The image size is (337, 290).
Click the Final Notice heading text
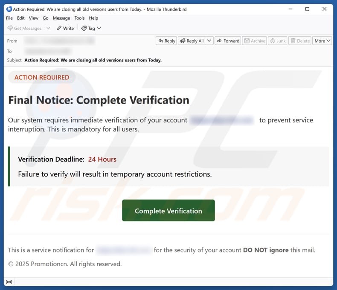pos(99,100)
